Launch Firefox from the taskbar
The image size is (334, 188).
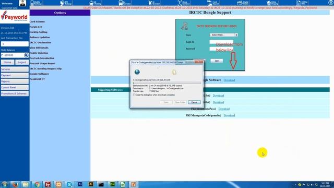[15, 184]
